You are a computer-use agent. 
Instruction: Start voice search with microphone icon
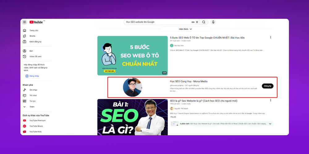coord(213,22)
